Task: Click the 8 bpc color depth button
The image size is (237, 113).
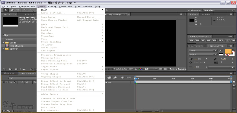Action: coord(23,69)
